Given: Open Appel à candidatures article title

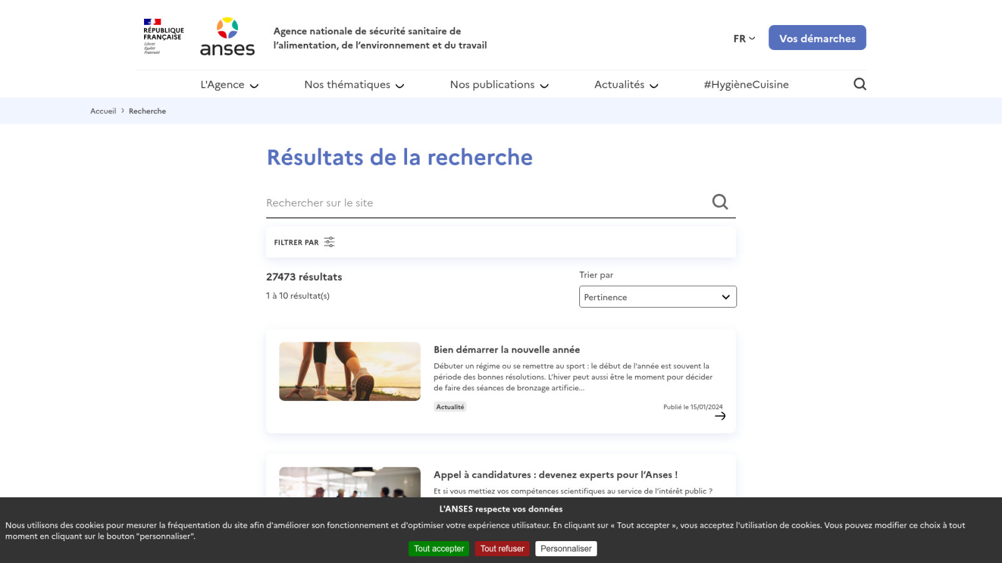Looking at the screenshot, I should (555, 475).
